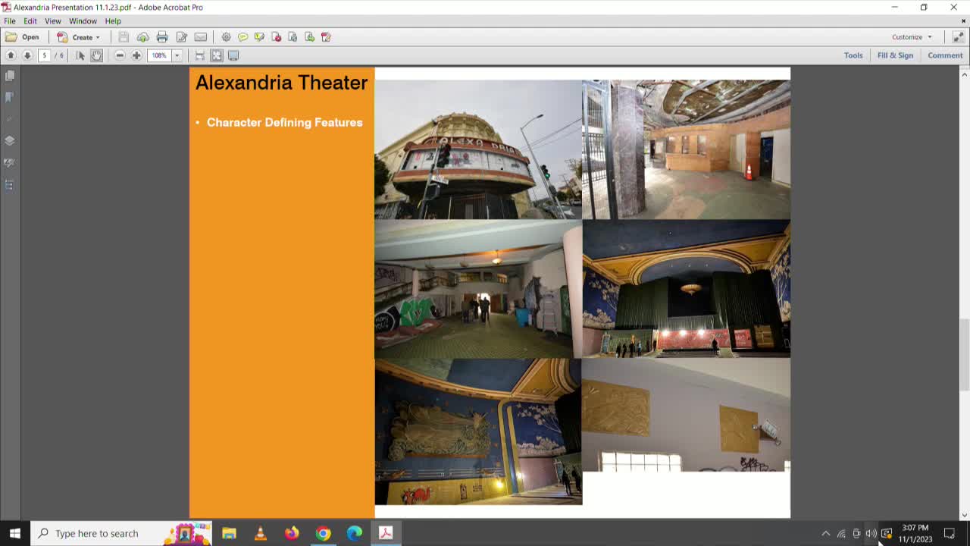Viewport: 970px width, 546px height.
Task: Open the View menu
Action: pyautogui.click(x=52, y=20)
